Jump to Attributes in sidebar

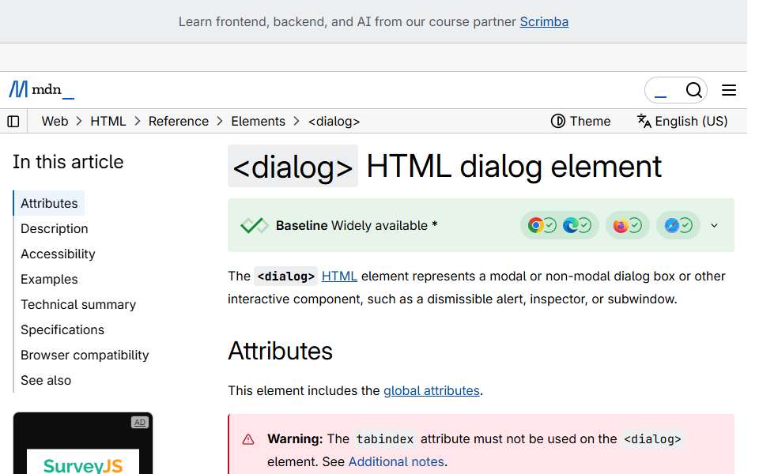click(49, 203)
